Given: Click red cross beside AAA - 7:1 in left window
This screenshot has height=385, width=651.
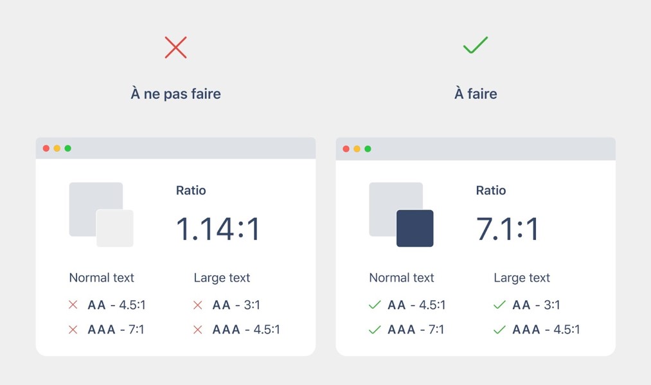Looking at the screenshot, I should (x=73, y=329).
